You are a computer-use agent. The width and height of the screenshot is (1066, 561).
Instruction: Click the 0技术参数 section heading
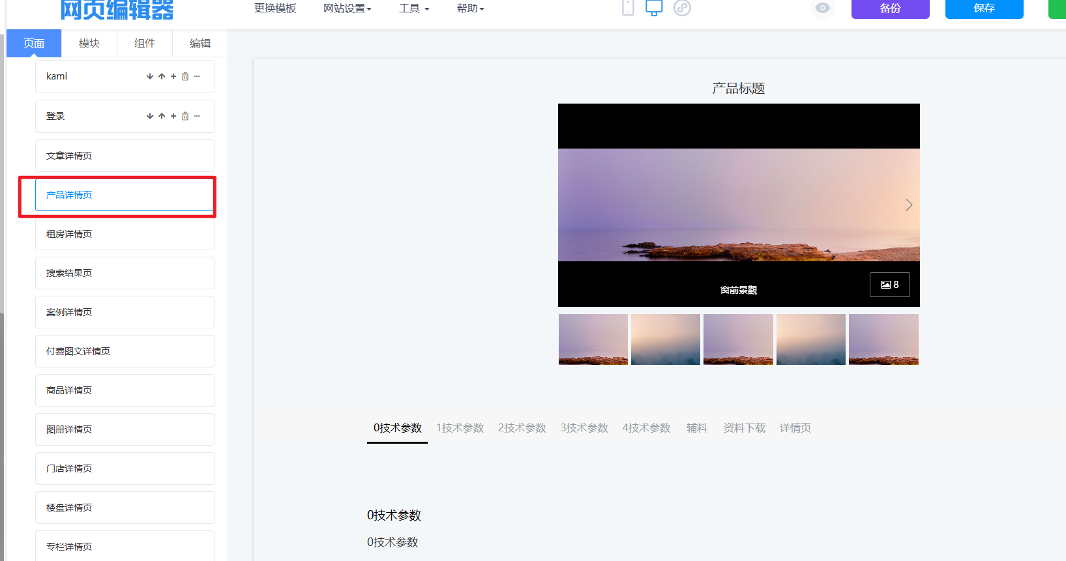pyautogui.click(x=394, y=515)
